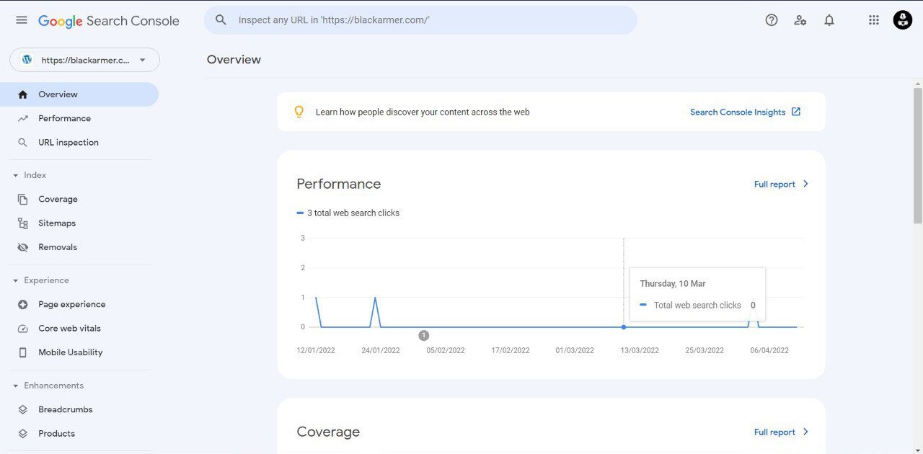Open the hamburger main menu

click(22, 20)
